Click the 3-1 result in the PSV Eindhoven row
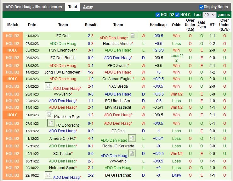Viewport: 233px width, 181px height. (x=91, y=50)
